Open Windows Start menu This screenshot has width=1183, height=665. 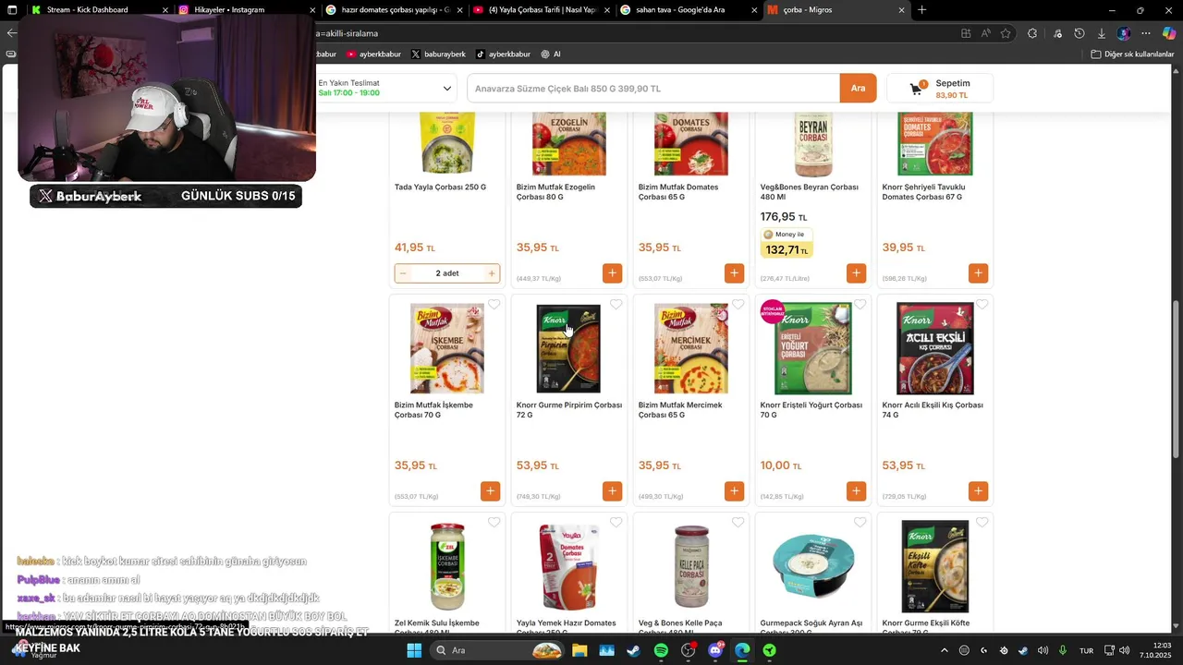(414, 650)
